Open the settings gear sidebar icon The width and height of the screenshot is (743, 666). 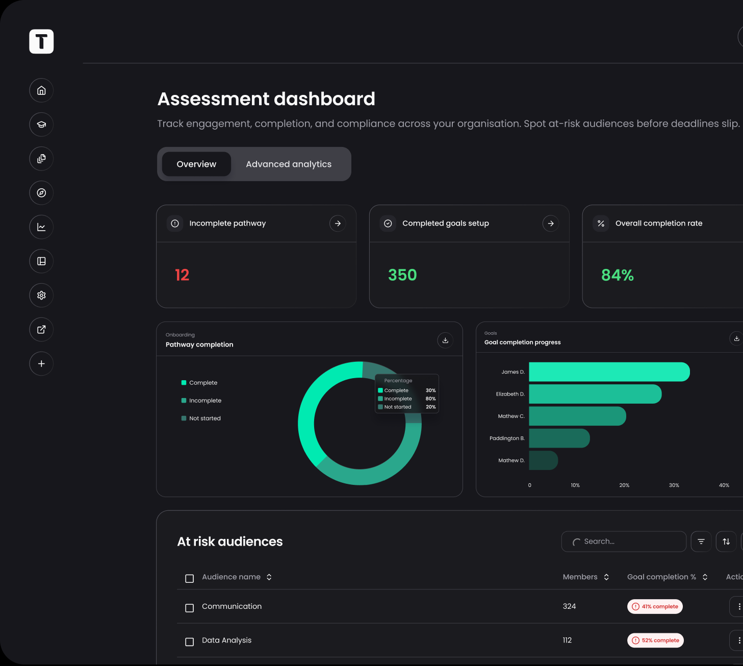click(41, 295)
